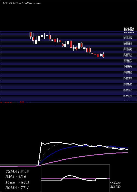137x192 pixels.
Task: Click the first red candlestick on the chart
Action: click(x=30, y=34)
